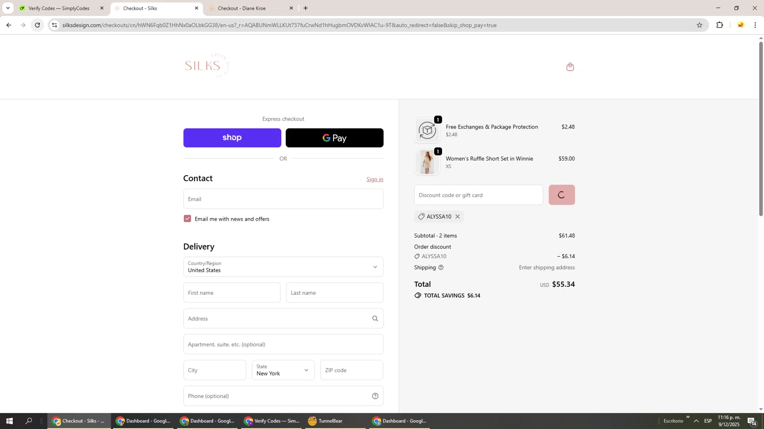Focus the ZIP code field
Viewport: 764px width, 429px height.
[x=352, y=370]
